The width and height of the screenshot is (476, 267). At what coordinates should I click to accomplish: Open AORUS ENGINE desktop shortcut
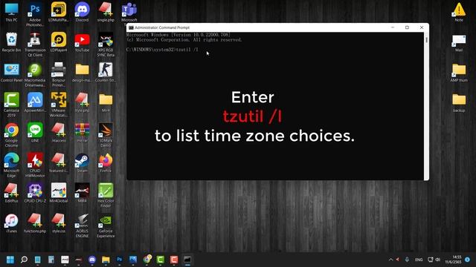82,225
